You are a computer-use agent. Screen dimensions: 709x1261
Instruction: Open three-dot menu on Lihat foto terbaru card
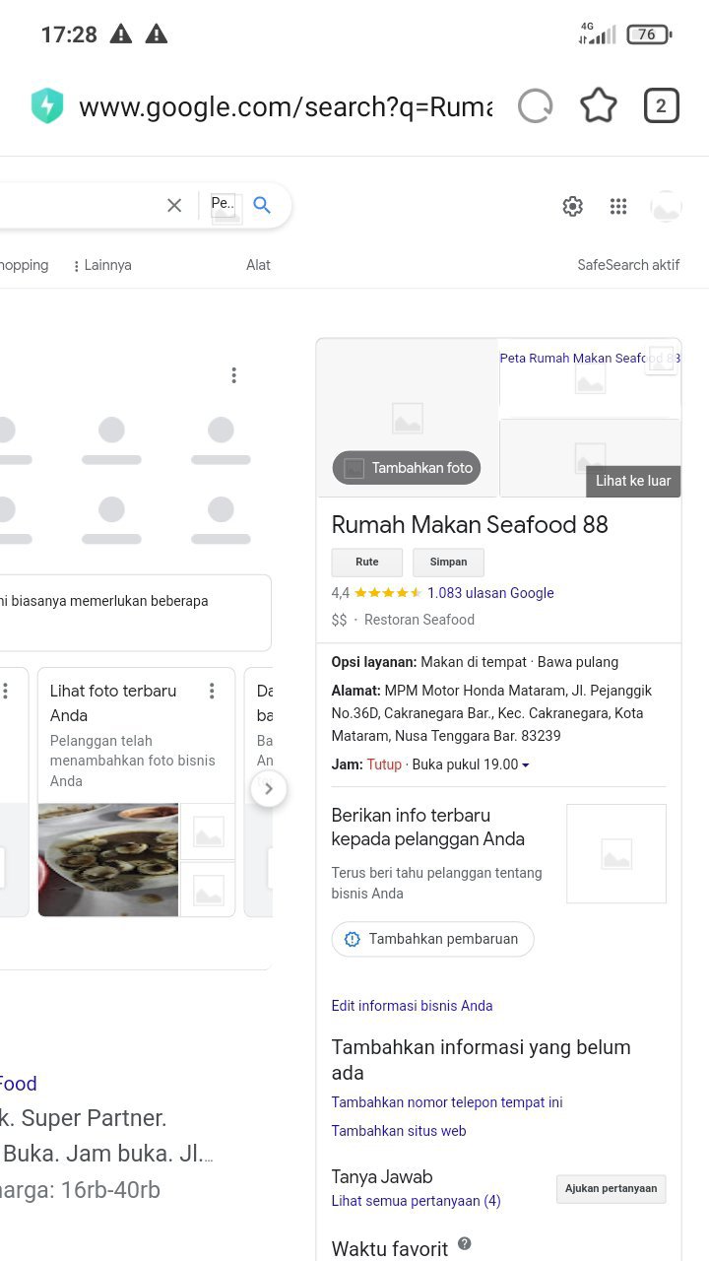211,692
